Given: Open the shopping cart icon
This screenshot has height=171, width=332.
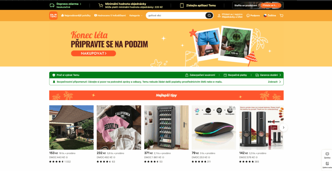Looking at the screenshot, I should [x=281, y=16].
